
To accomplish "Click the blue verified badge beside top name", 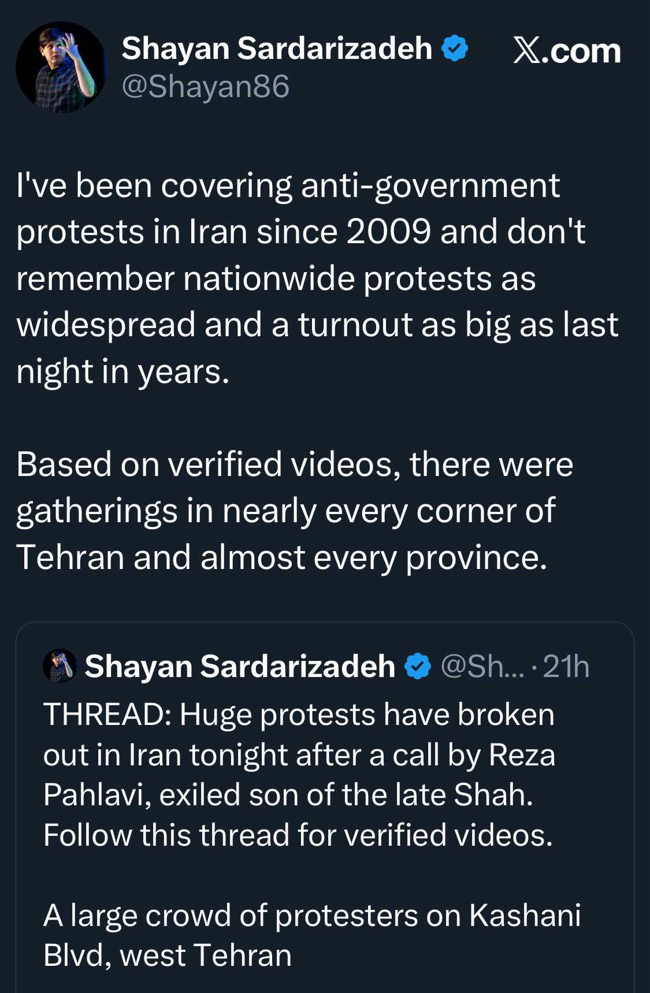I will coord(455,49).
